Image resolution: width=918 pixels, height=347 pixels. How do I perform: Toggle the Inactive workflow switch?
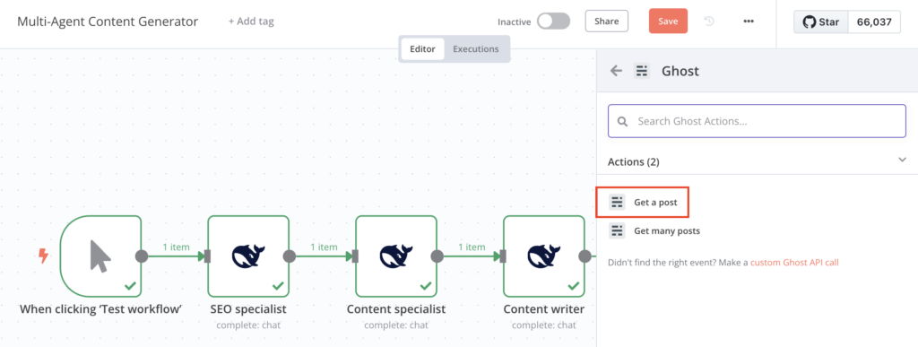pos(553,22)
